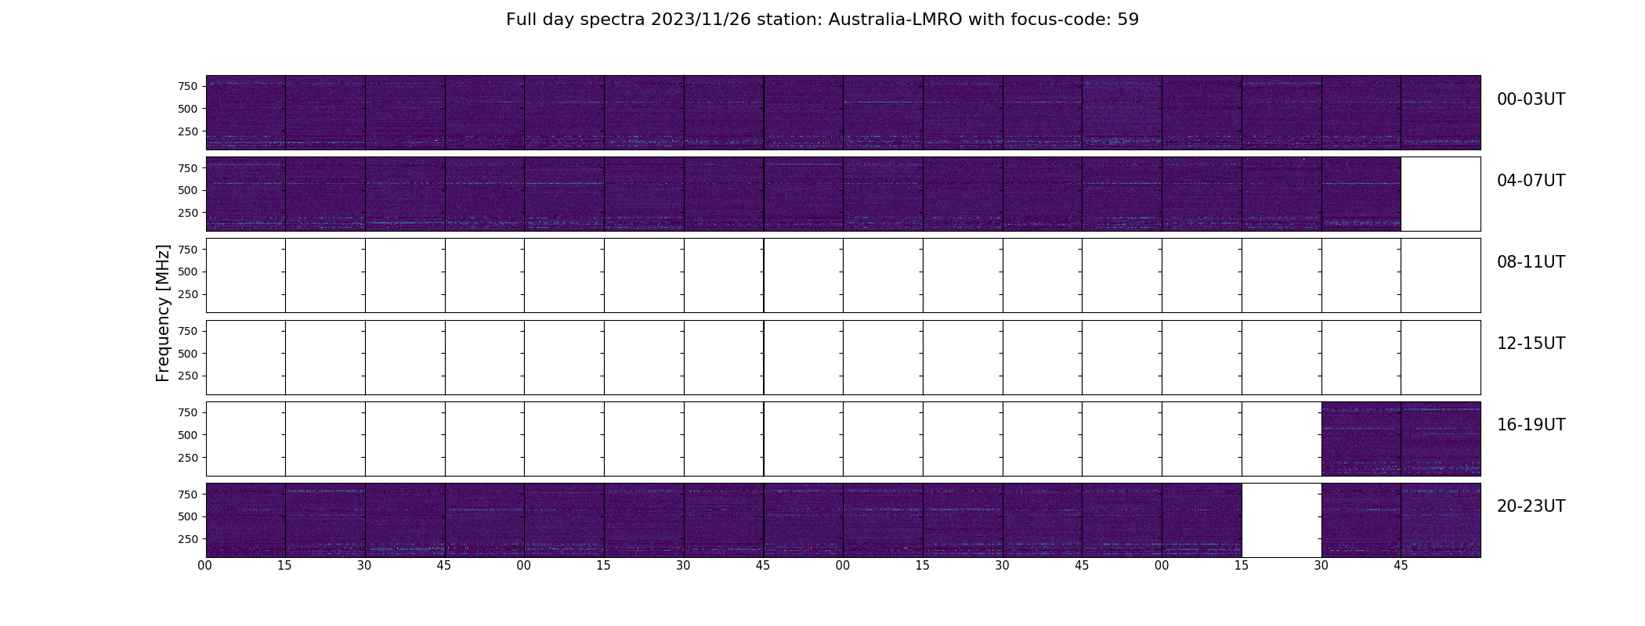Click the empty white 08-11UT spectrogram panel

843,275
